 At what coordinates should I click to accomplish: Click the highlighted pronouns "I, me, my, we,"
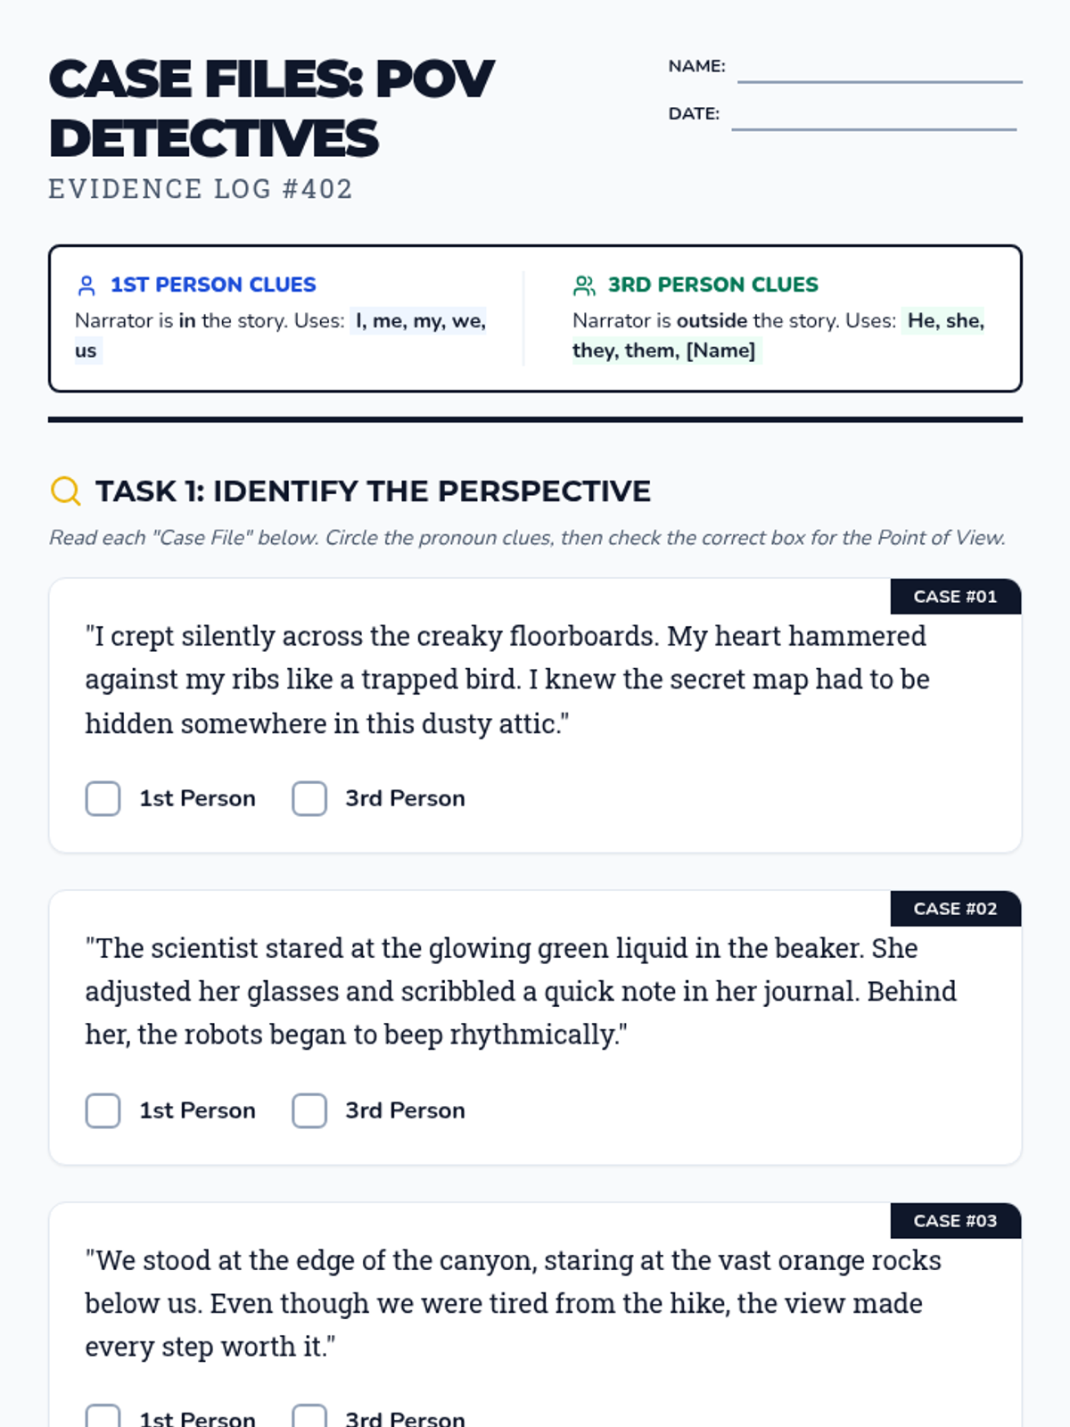tap(420, 321)
